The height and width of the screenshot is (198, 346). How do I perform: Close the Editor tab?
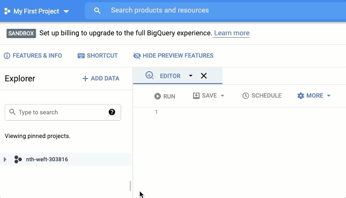click(x=204, y=76)
